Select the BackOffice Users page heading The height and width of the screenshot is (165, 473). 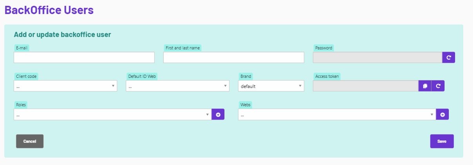tap(49, 10)
